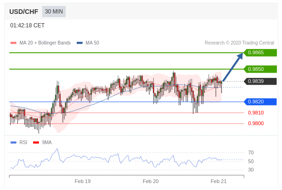Click the 30 MIN timeframe button
This screenshot has height=190, width=282.
54,12
